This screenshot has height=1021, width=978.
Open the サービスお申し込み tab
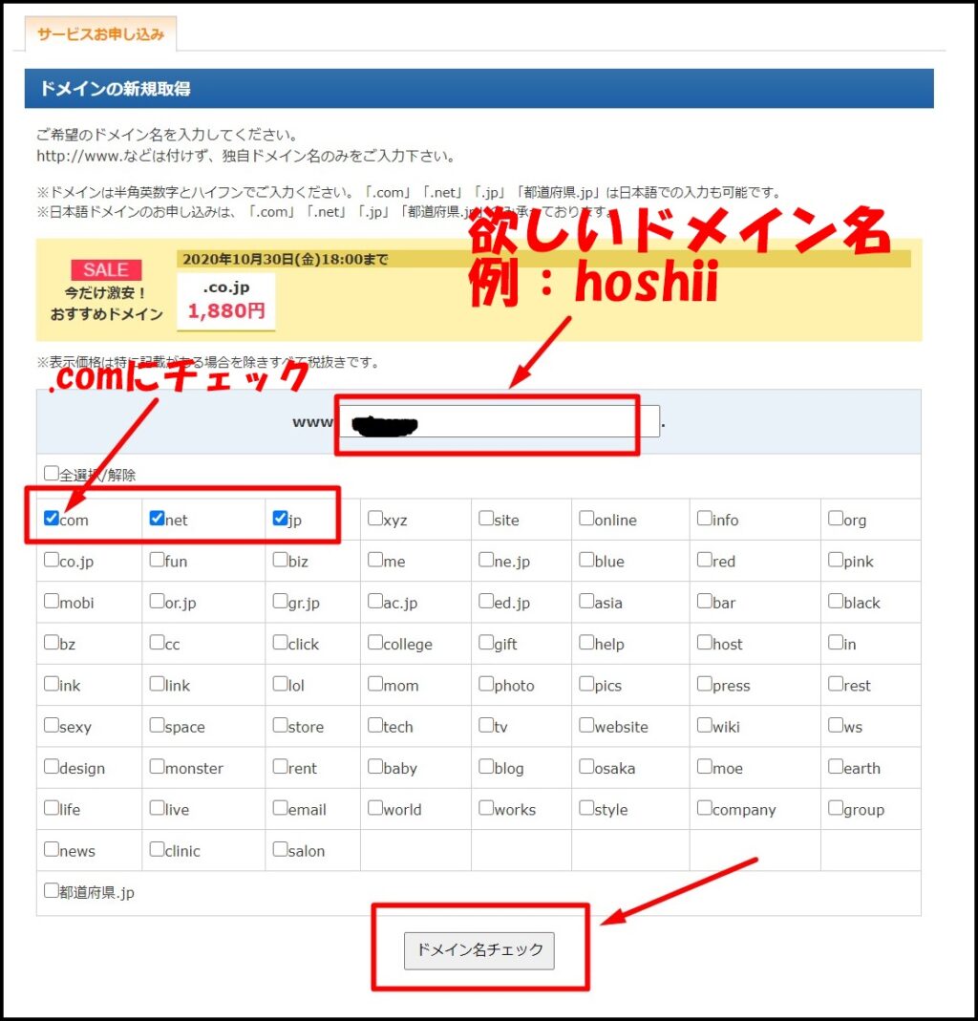(x=100, y=33)
